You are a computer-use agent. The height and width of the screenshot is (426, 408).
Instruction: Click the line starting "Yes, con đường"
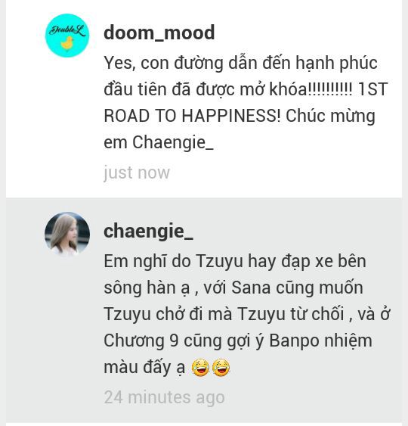point(240,63)
